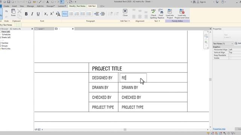Select Schedules in Project Browser

(x=6, y=34)
